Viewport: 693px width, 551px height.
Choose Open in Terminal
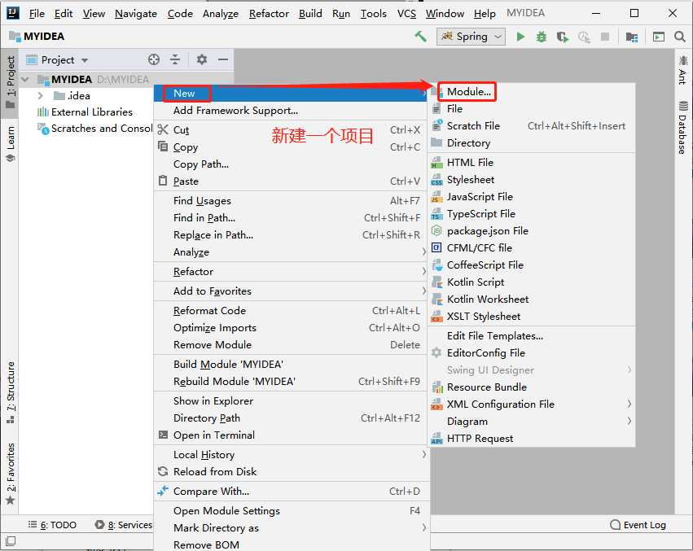click(291, 435)
